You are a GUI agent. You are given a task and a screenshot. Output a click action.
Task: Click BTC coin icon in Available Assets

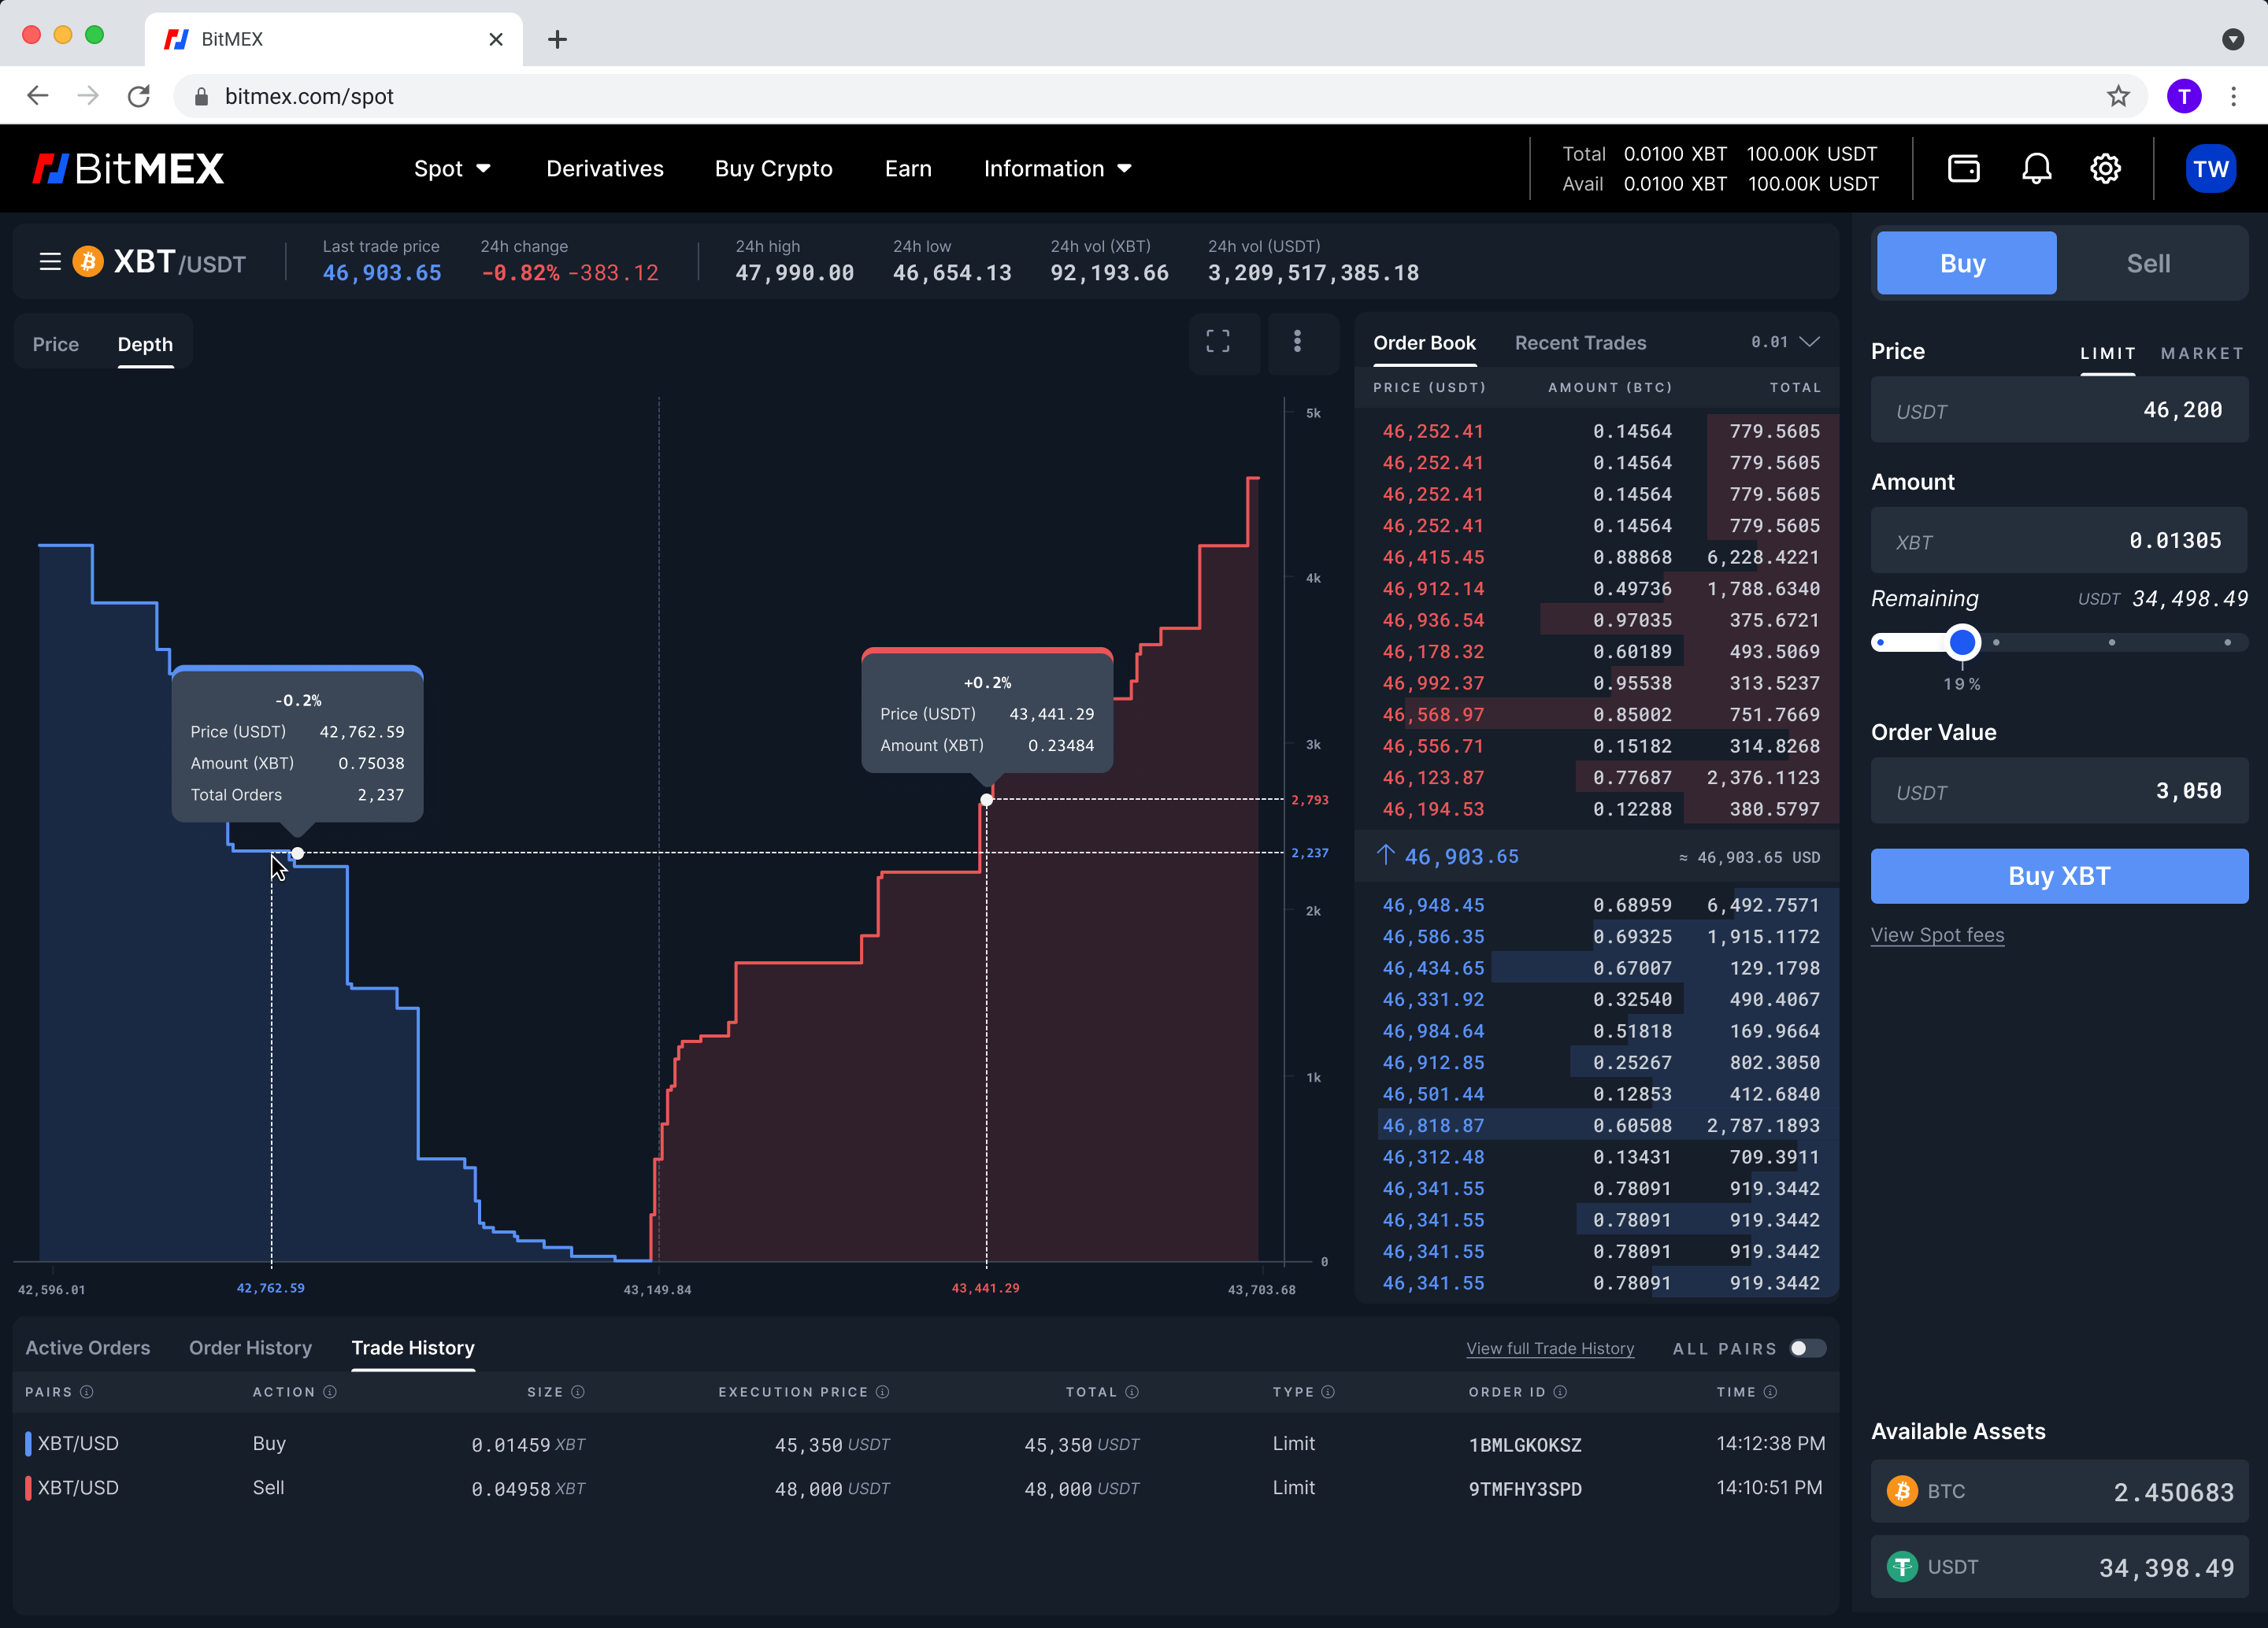(1901, 1491)
